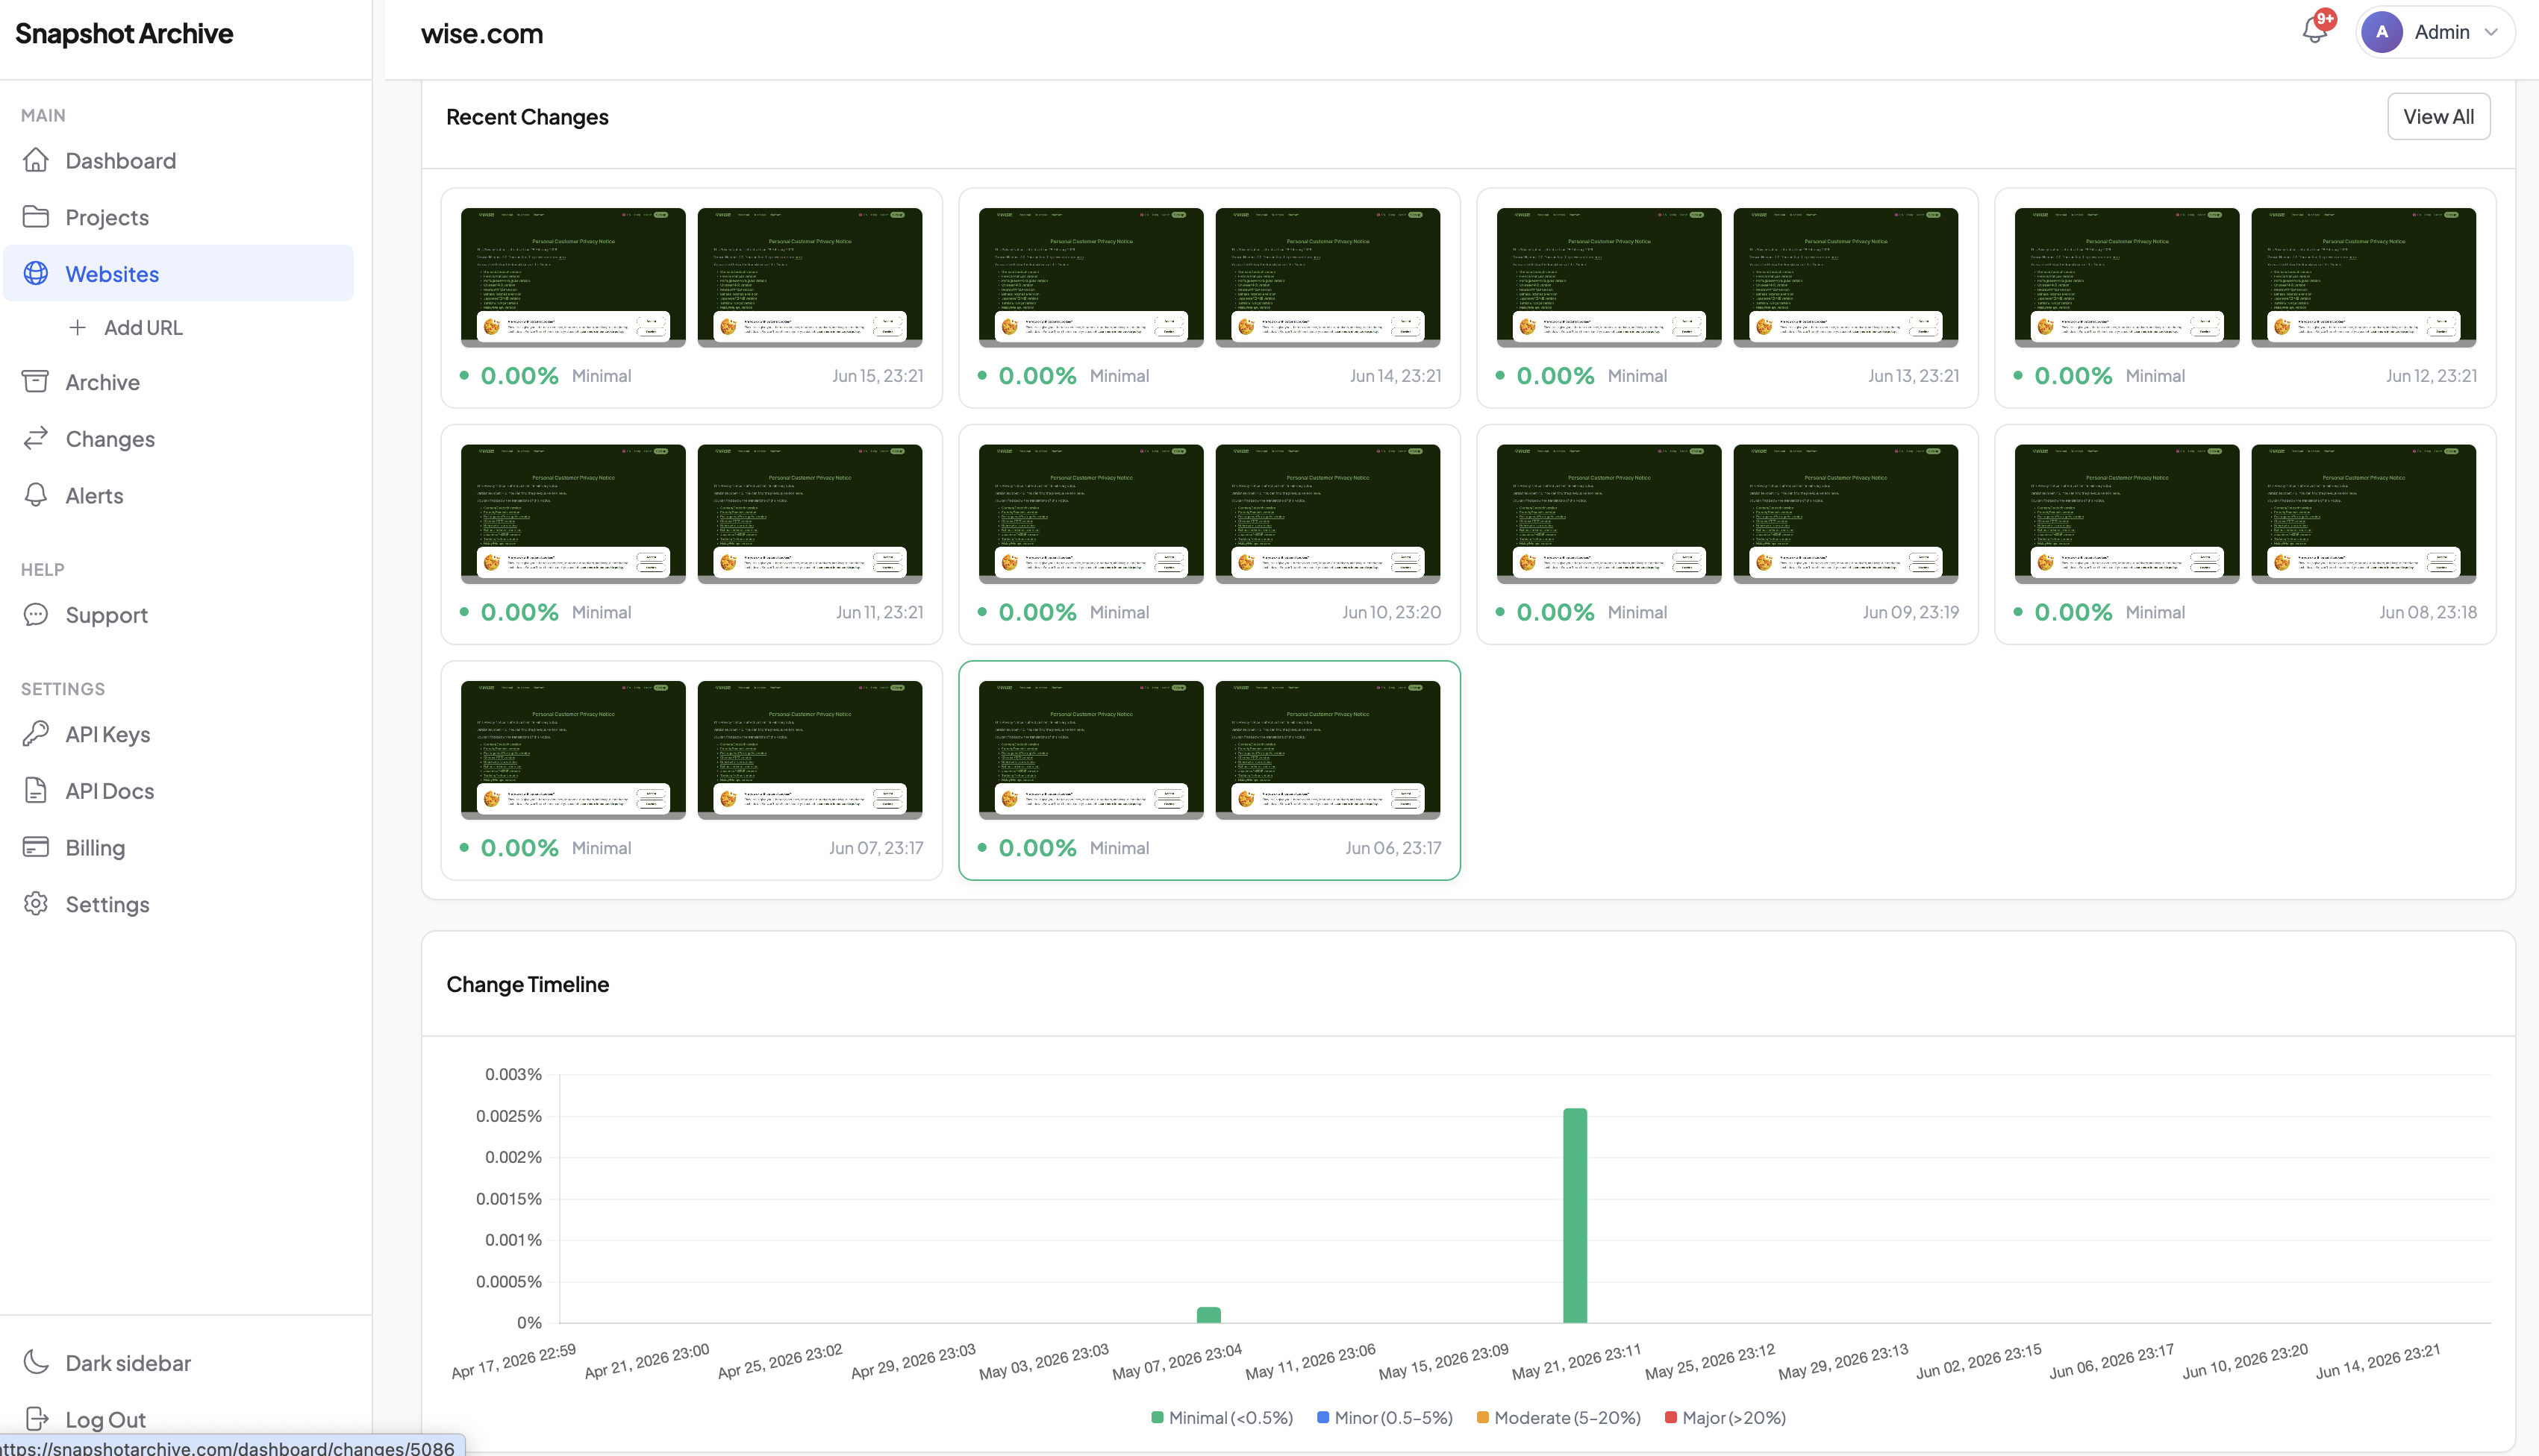Toggle the Minimal (<0.5%) legend swatch

point(1158,1417)
